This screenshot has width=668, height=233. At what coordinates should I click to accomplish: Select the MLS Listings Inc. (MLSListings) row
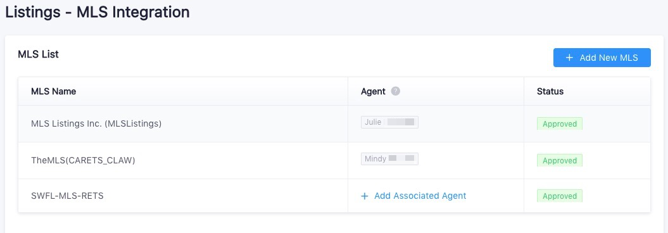(x=334, y=124)
